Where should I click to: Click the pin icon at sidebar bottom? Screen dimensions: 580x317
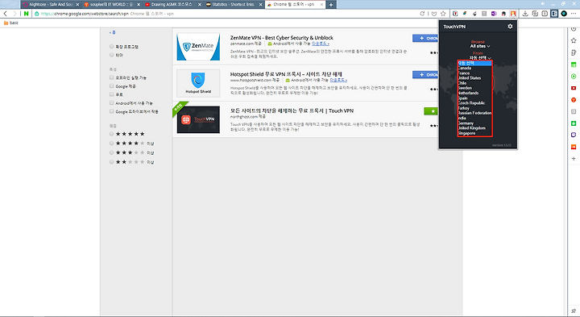pos(574,311)
